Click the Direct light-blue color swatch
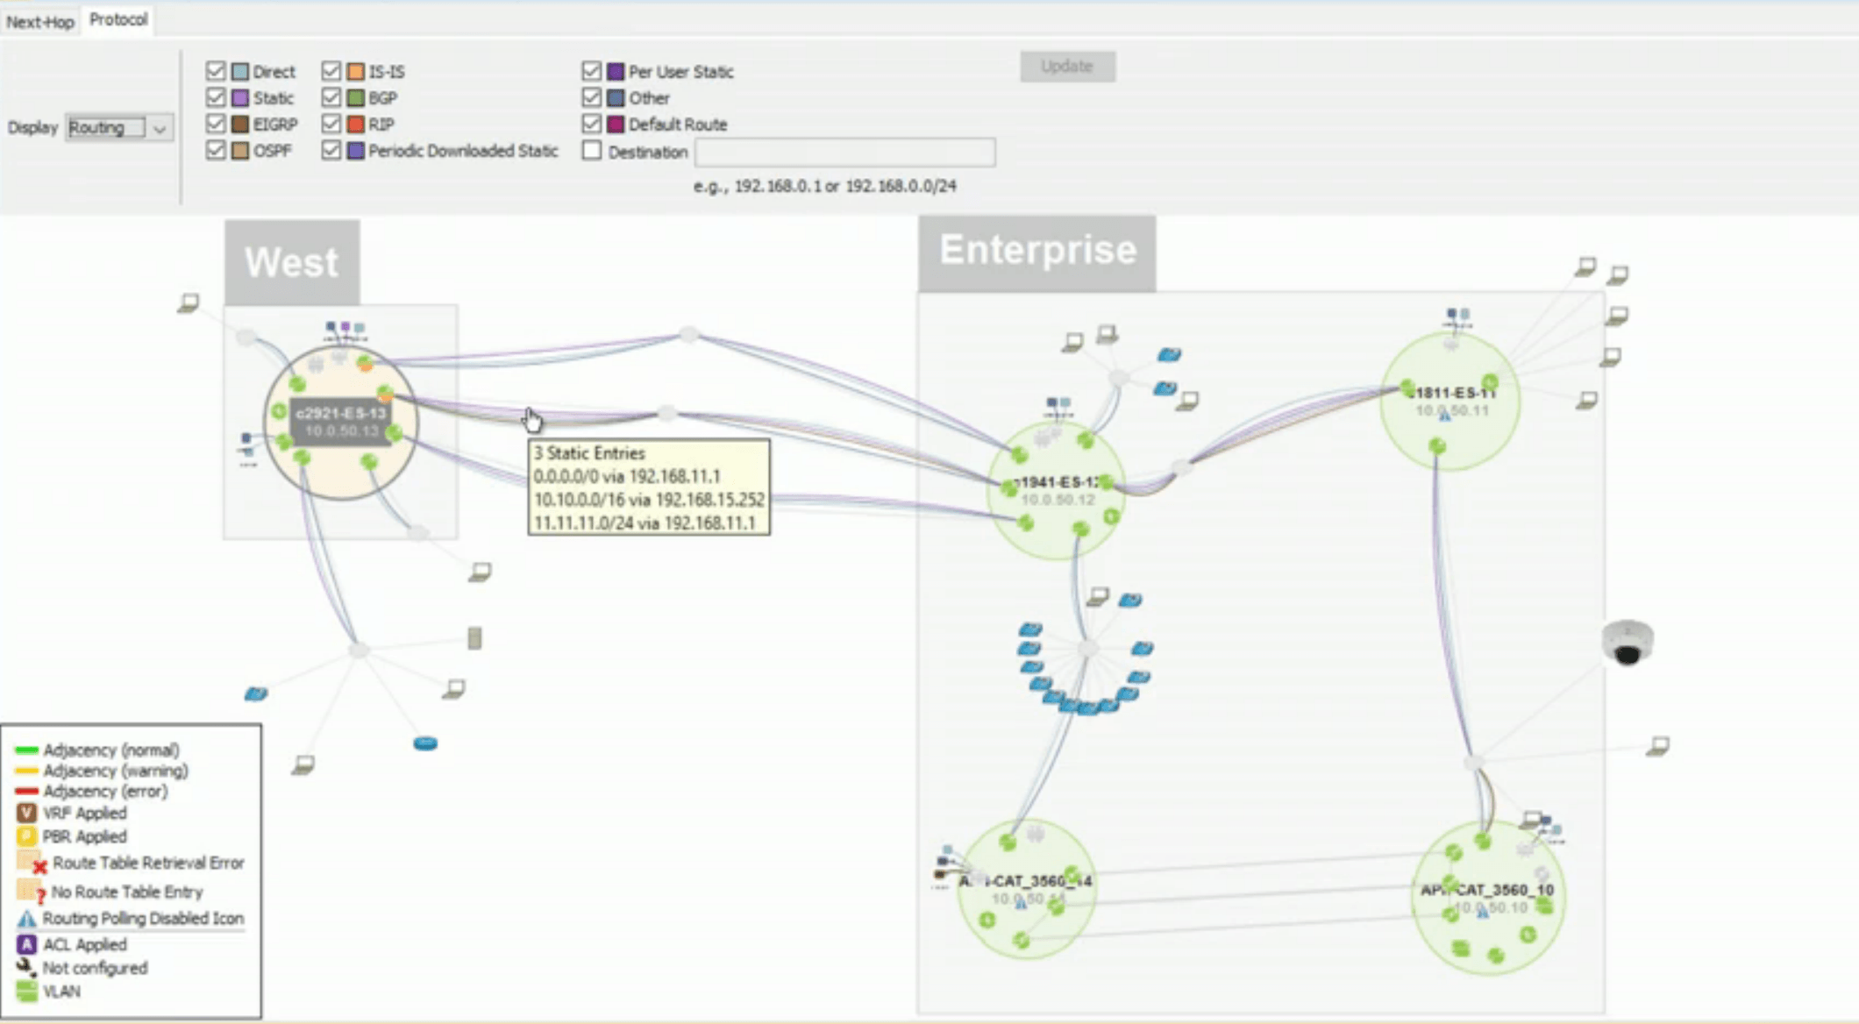 click(240, 72)
